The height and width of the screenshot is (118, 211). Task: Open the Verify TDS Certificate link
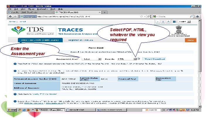tap(45, 94)
